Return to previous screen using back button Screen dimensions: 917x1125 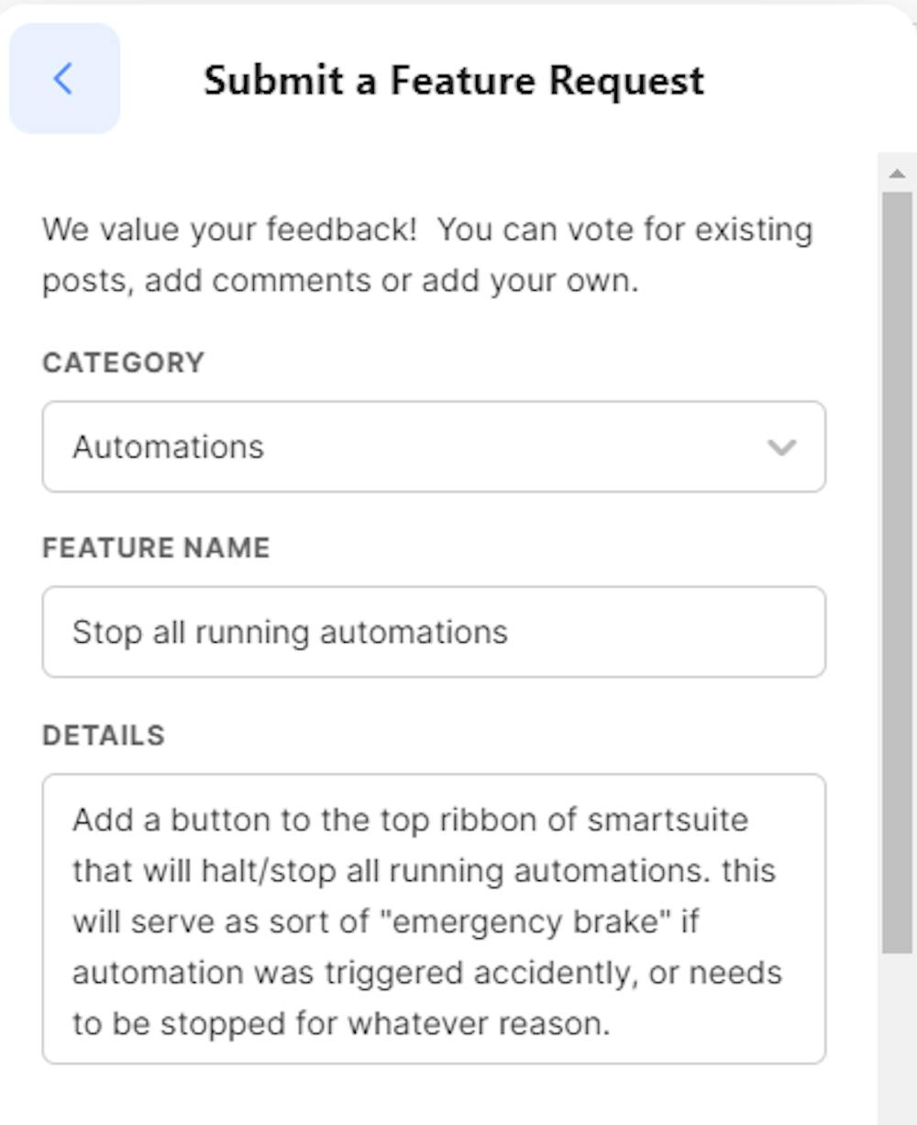[62, 79]
